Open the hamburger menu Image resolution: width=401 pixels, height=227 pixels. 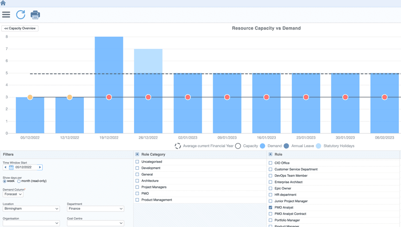coord(6,15)
